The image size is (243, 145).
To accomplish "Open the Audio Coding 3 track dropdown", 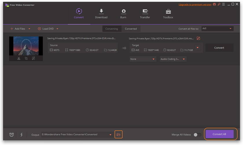I will 173,59.
